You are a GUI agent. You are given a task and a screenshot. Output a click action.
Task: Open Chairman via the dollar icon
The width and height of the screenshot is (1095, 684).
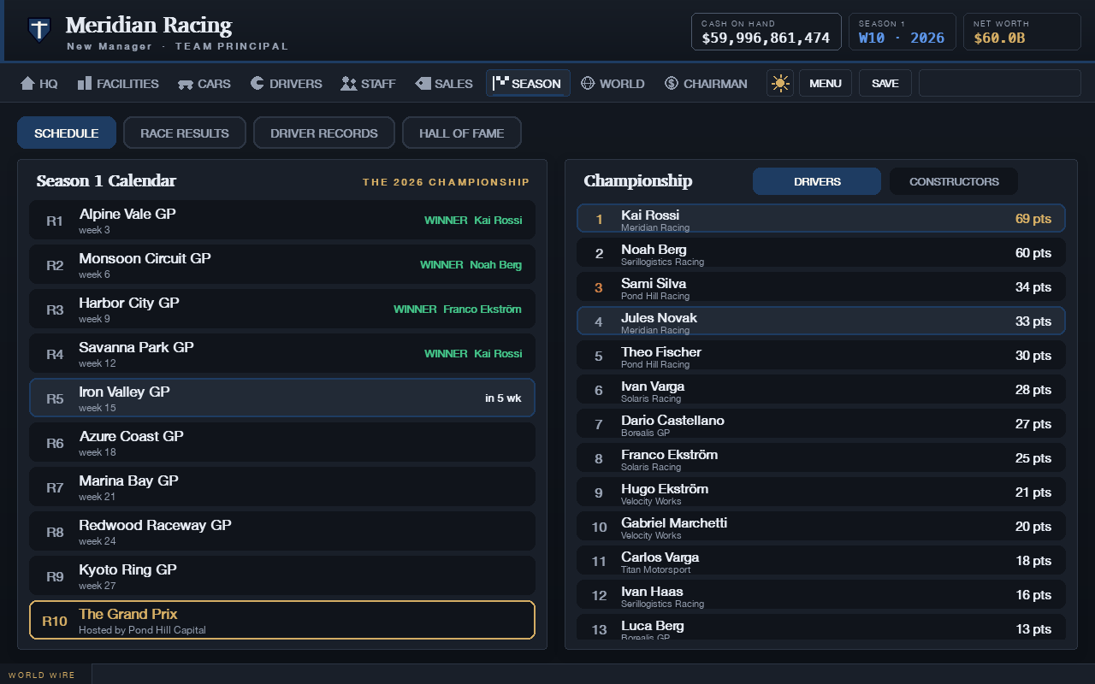tap(672, 83)
